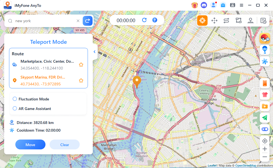The height and width of the screenshot is (168, 273).
Task: Click the blue toolbox briefcase icon
Action: click(x=223, y=5)
